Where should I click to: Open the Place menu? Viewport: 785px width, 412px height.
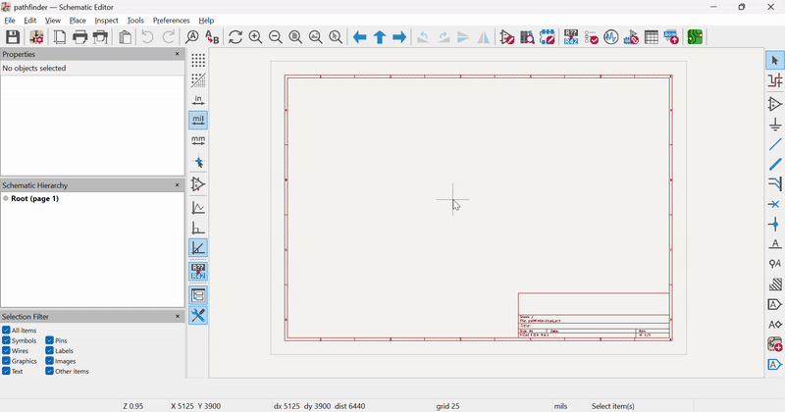point(78,20)
